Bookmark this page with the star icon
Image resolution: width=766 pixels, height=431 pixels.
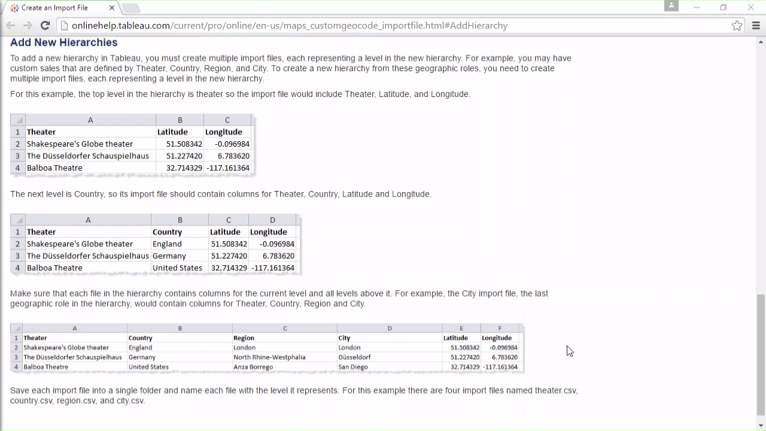click(x=737, y=25)
